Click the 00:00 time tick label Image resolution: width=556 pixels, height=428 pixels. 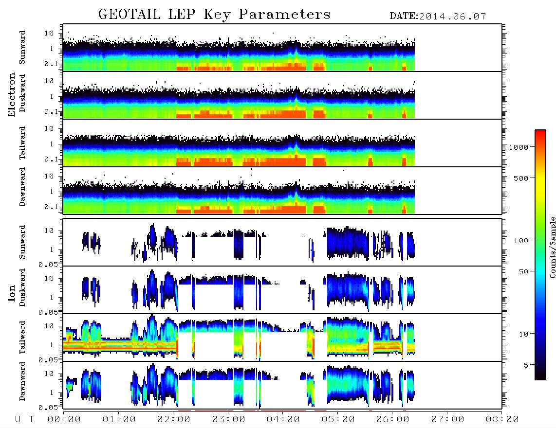click(x=64, y=420)
